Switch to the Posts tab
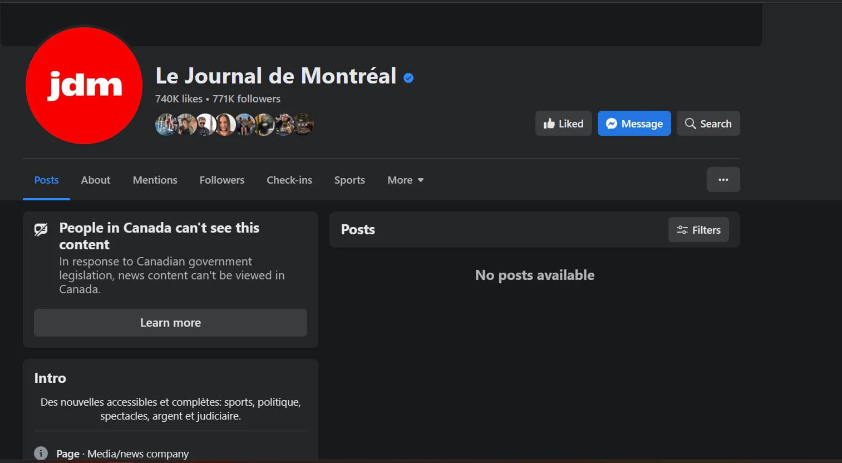This screenshot has height=463, width=842. [46, 180]
